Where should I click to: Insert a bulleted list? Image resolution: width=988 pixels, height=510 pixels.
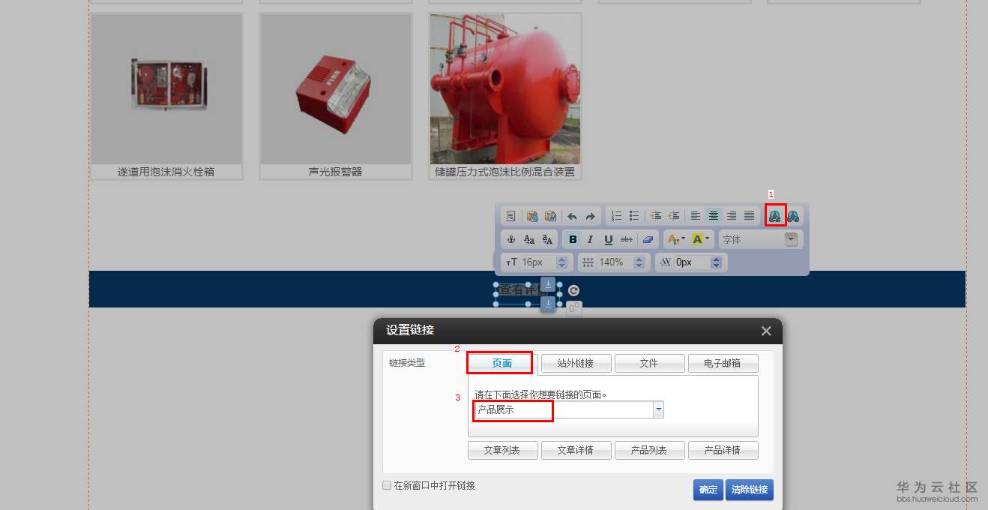634,216
